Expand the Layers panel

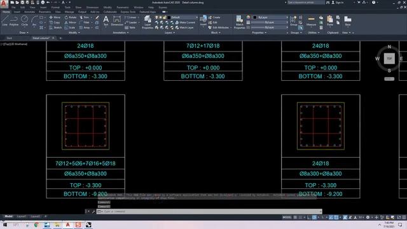pos(170,32)
